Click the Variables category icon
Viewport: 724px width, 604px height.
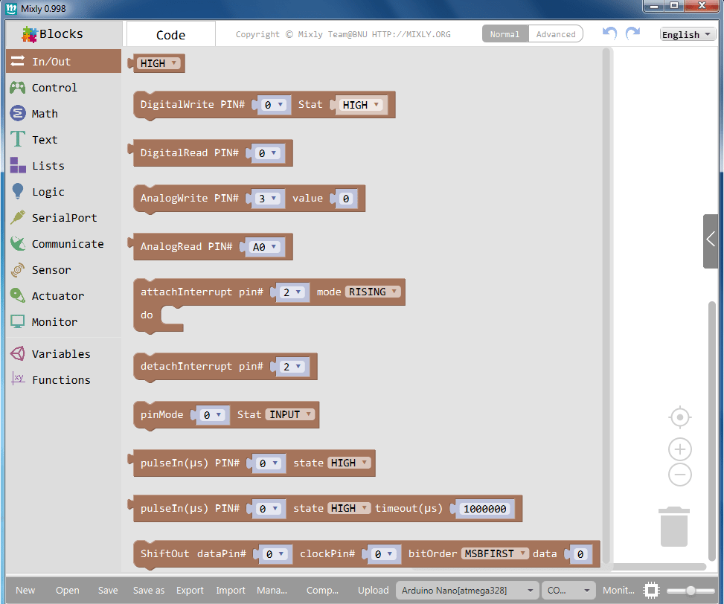18,353
